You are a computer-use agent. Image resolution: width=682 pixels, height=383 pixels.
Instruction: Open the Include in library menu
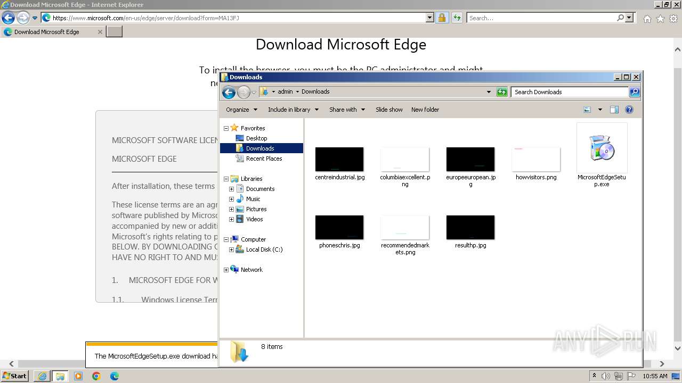[293, 110]
